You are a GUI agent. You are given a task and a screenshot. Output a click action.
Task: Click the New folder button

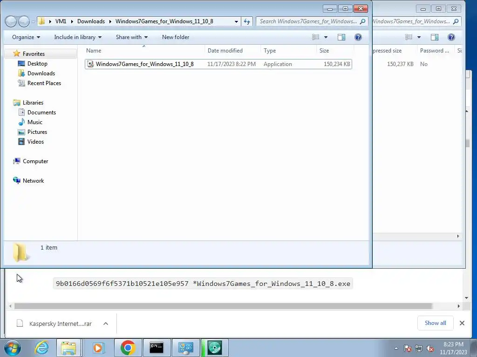point(176,37)
